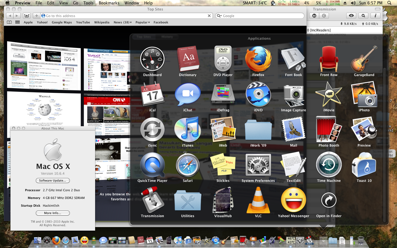
Task: Open the Wikipedia Top Sites thumbnail
Action: (x=44, y=109)
